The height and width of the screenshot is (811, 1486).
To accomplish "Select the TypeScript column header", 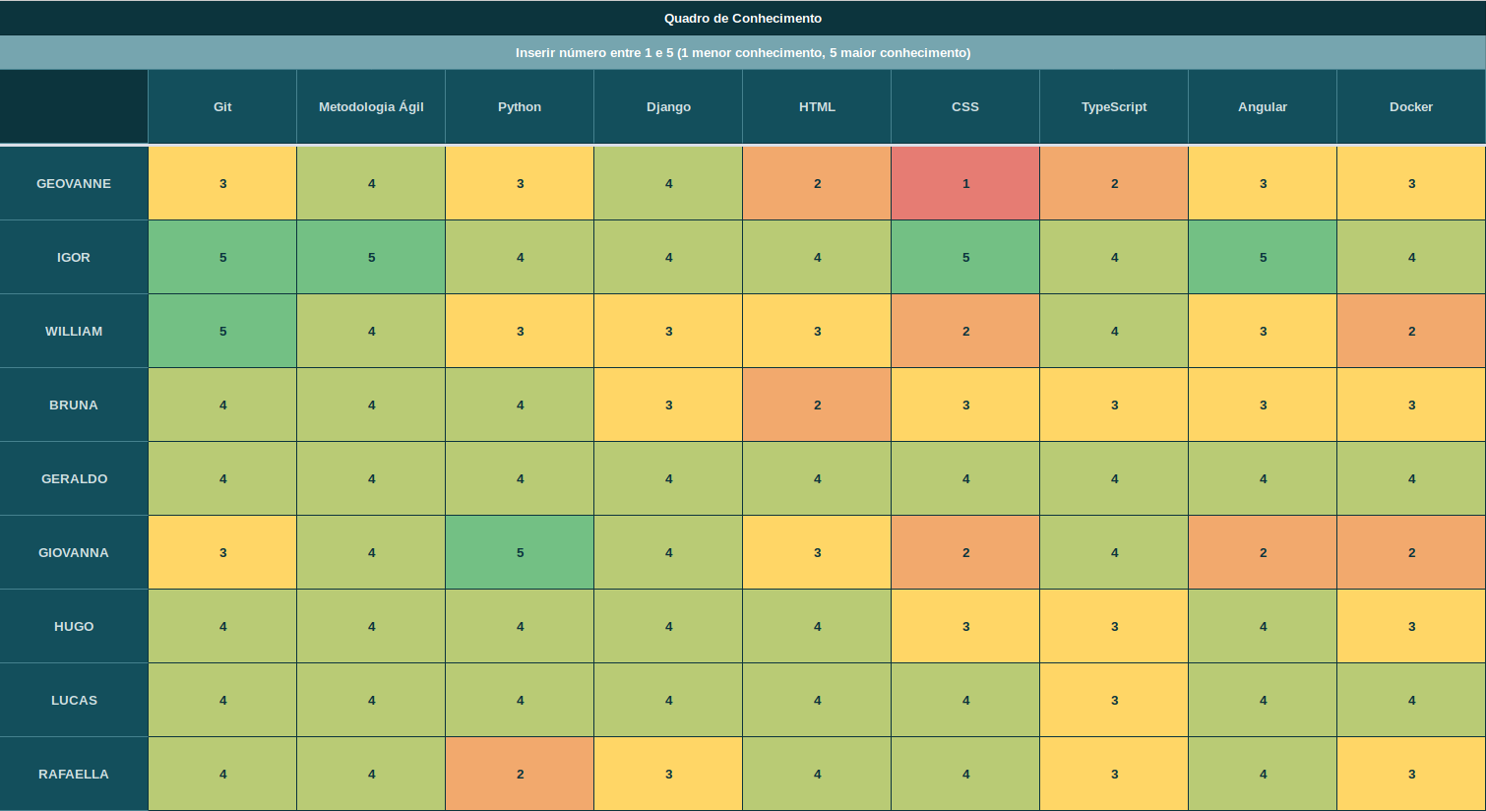I will [1114, 106].
